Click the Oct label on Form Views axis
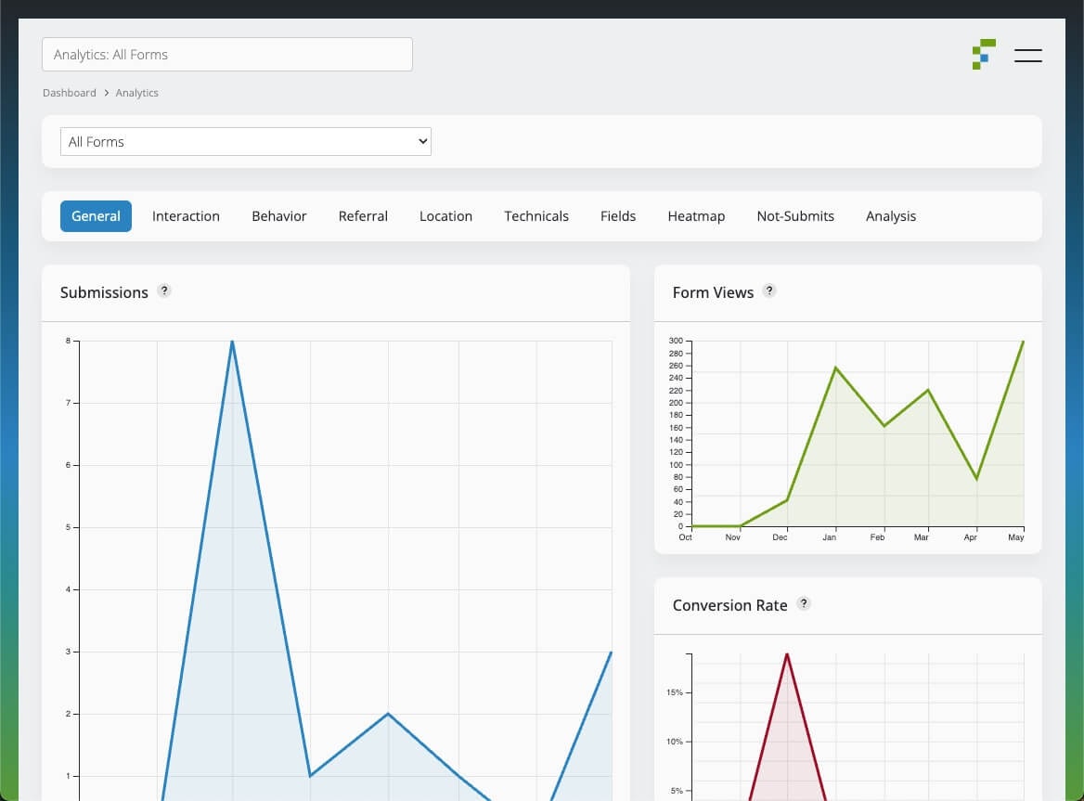 685,537
